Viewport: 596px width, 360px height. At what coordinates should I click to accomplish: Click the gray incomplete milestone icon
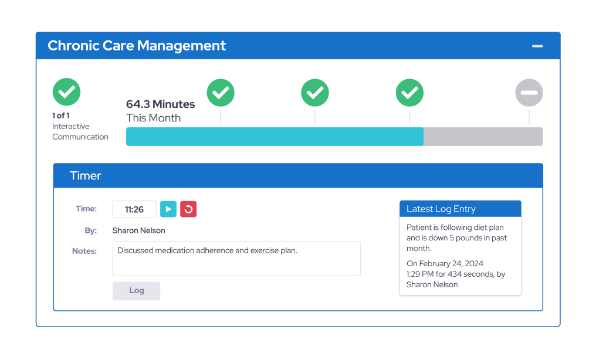click(x=529, y=93)
